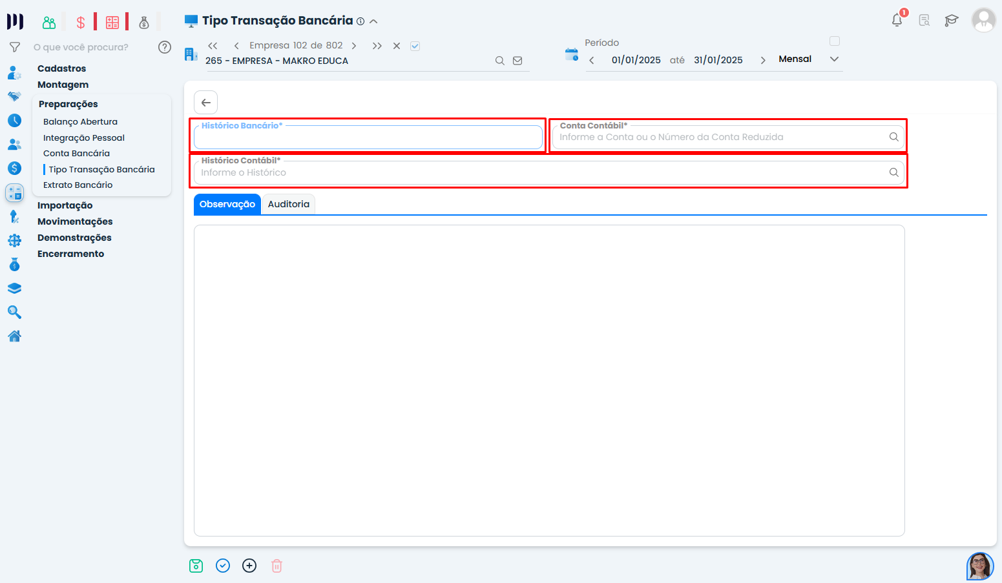Image resolution: width=1002 pixels, height=583 pixels.
Task: Open Balanço Abertura submenu item
Action: pyautogui.click(x=81, y=121)
